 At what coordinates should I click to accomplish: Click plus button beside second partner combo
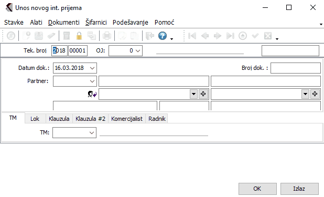click(315, 94)
